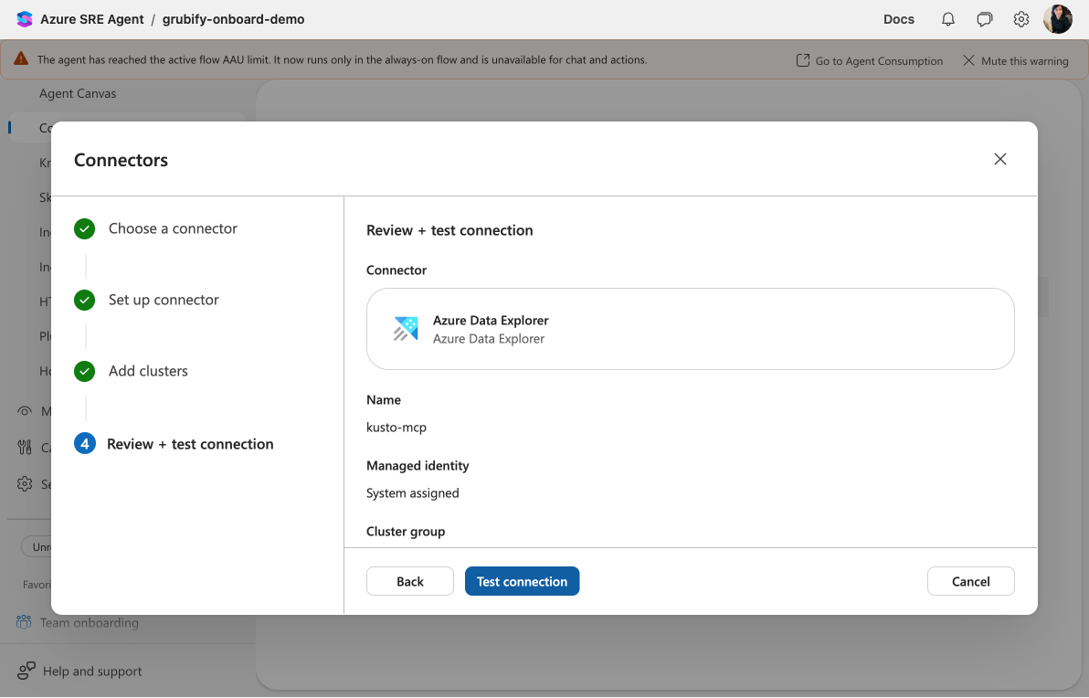Click the Review + test connection heading
The height and width of the screenshot is (698, 1089).
(450, 230)
